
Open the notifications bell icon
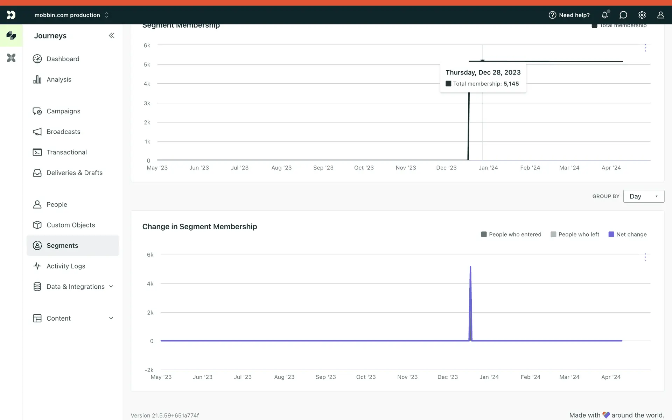[605, 15]
